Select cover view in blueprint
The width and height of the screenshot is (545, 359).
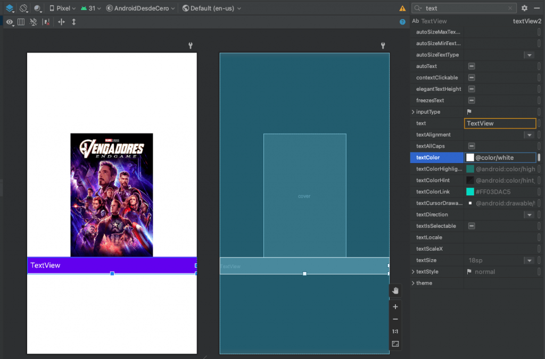click(x=304, y=195)
